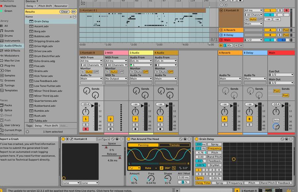
Task: Toggle the phase invert button in Pan device
Action: pos(161,168)
